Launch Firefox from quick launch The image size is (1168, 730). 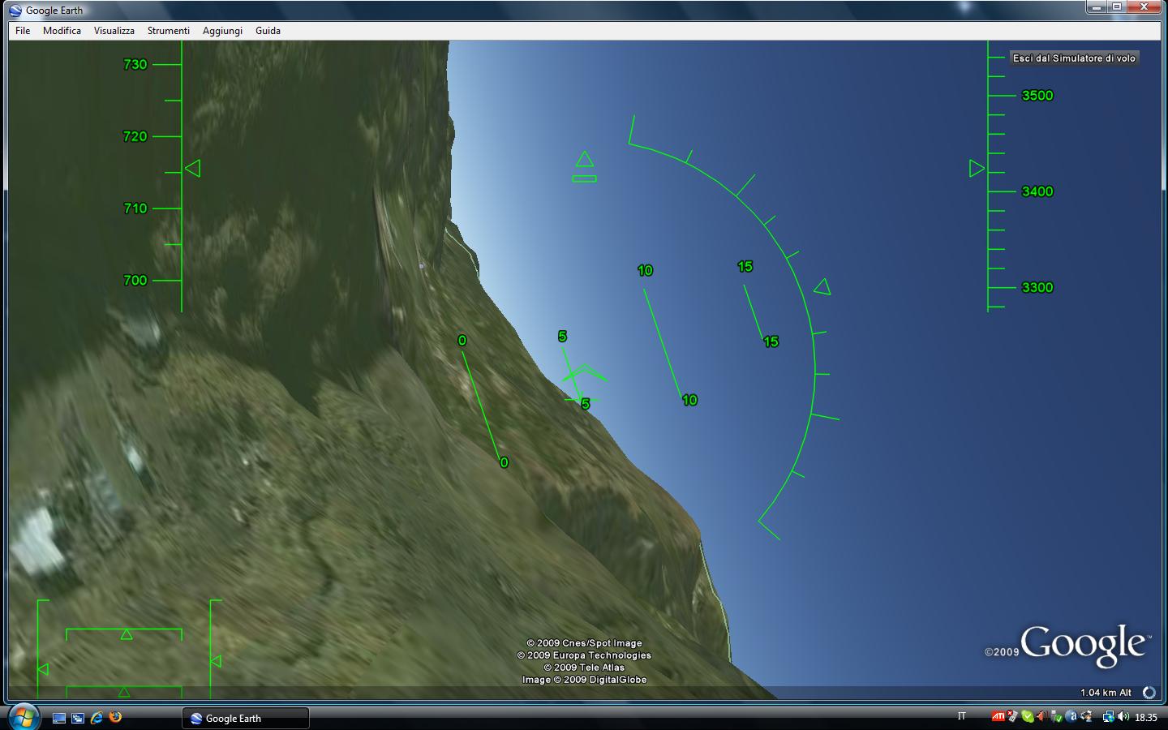[x=115, y=717]
